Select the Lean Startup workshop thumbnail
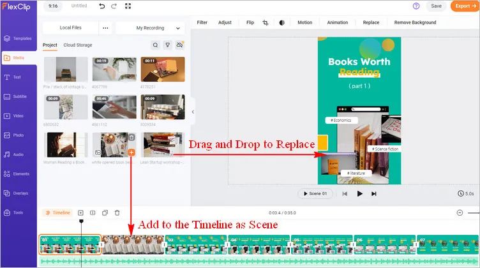This screenshot has height=268, width=480. pyautogui.click(x=163, y=145)
